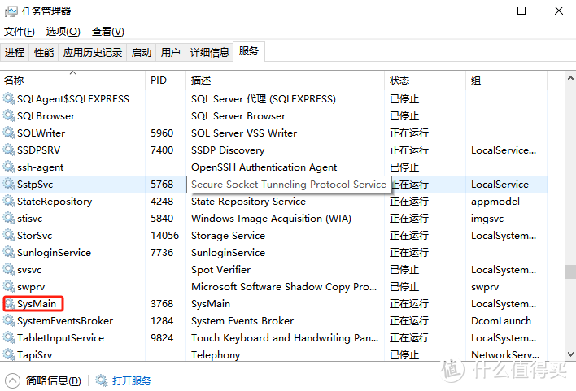Open the 详细信息 tab
Image resolution: width=576 pixels, height=391 pixels.
(209, 53)
